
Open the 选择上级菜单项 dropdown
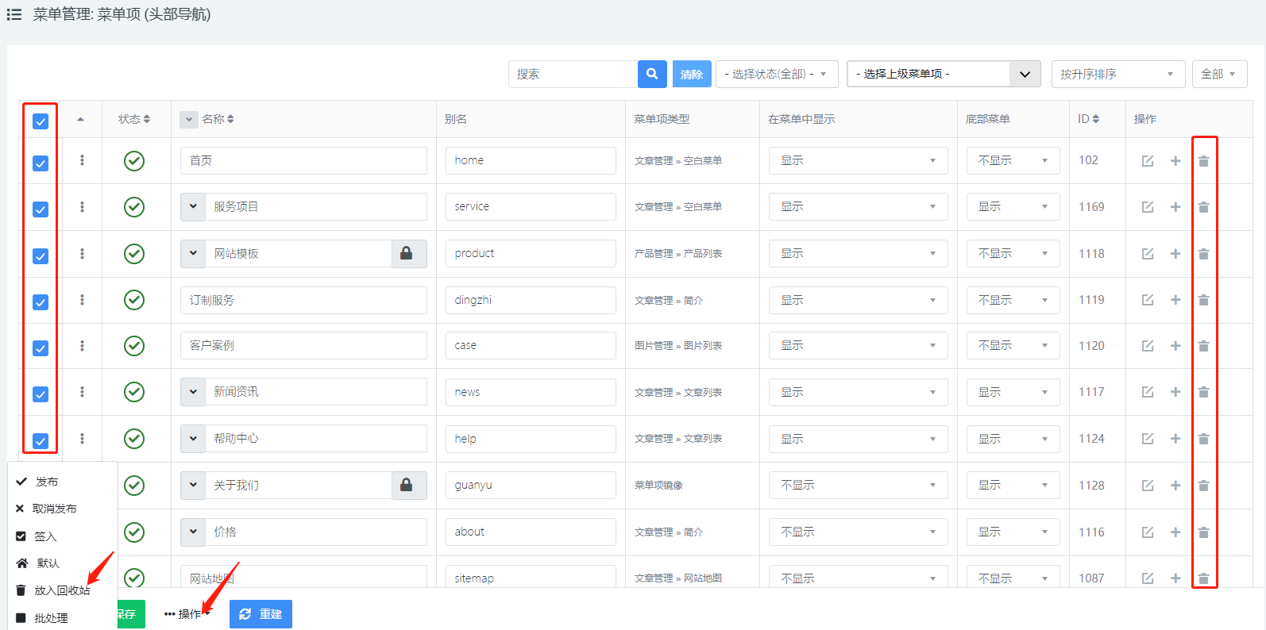pyautogui.click(x=943, y=74)
